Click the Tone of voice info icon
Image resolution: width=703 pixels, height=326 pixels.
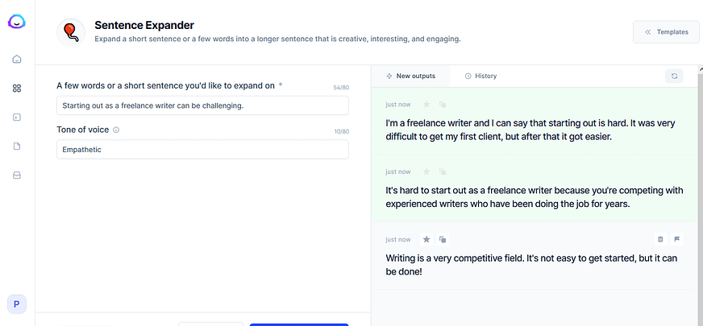[x=116, y=130]
